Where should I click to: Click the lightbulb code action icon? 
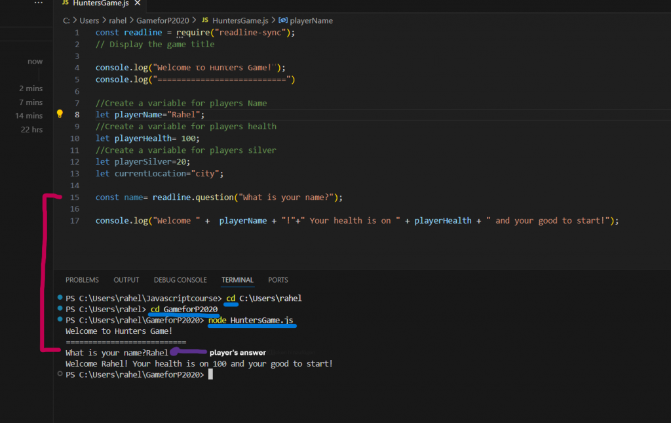tap(60, 114)
